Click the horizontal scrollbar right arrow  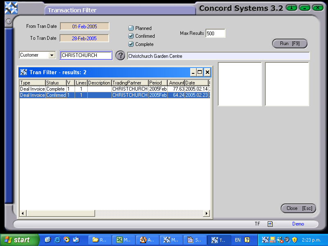point(207,213)
